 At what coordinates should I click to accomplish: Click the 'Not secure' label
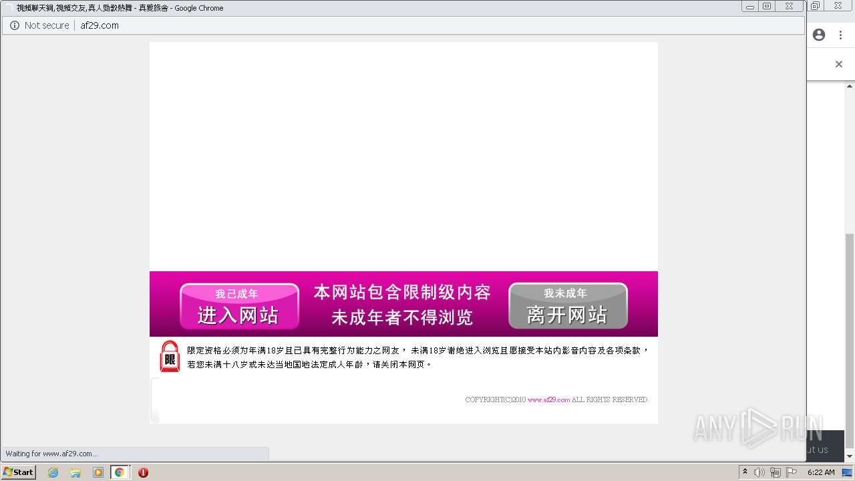click(x=47, y=25)
